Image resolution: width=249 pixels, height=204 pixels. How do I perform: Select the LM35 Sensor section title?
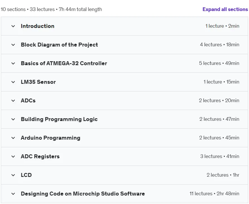pyautogui.click(x=38, y=82)
